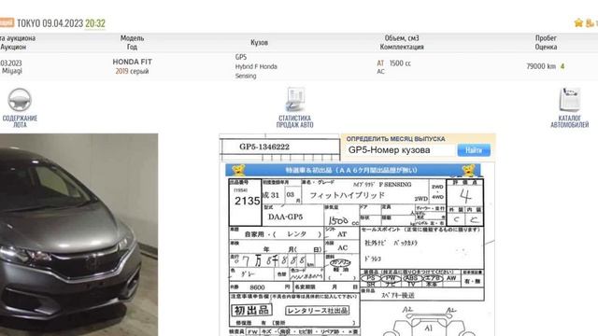The height and width of the screenshot is (336, 598).
Task: Click the Кузов column header
Action: (259, 42)
